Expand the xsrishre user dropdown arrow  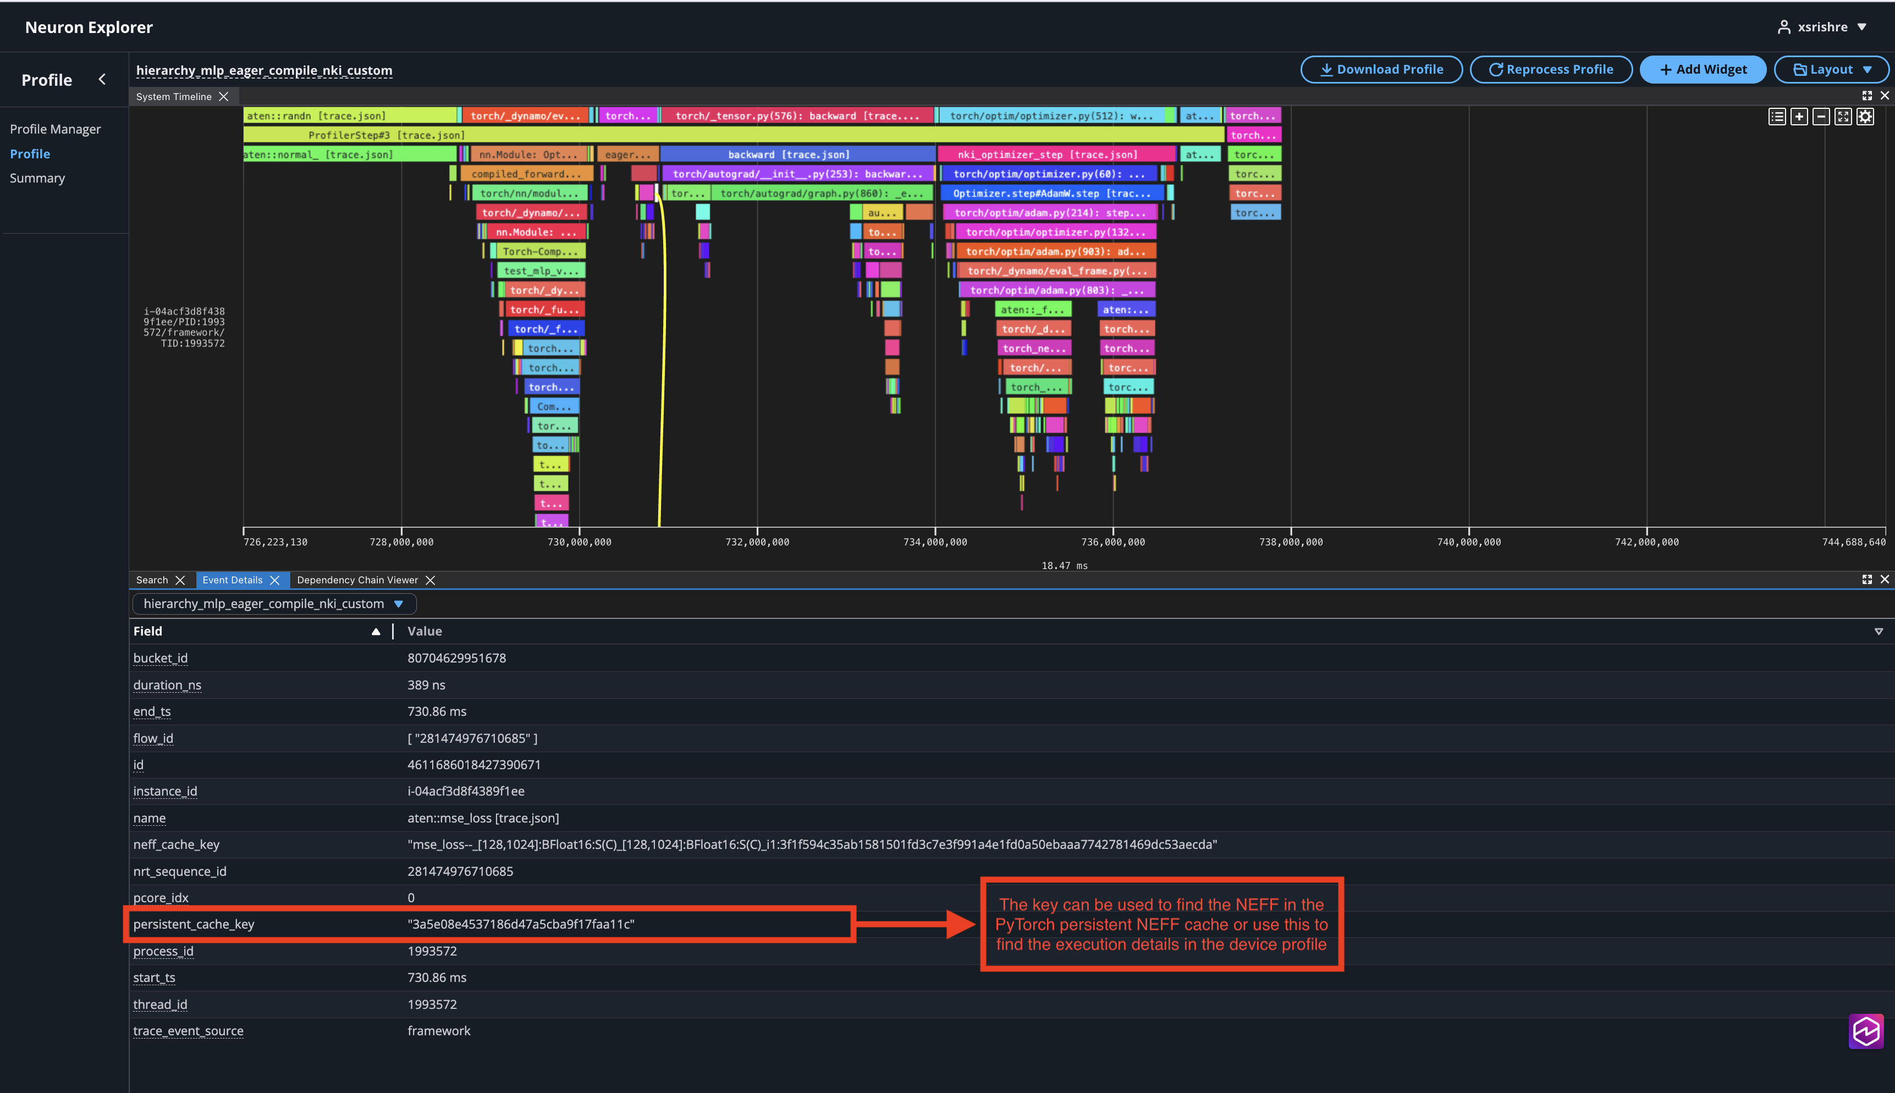(x=1862, y=27)
